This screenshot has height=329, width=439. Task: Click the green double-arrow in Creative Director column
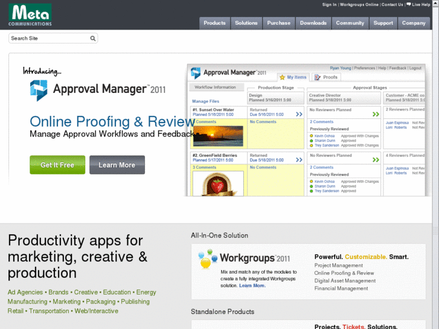click(376, 114)
